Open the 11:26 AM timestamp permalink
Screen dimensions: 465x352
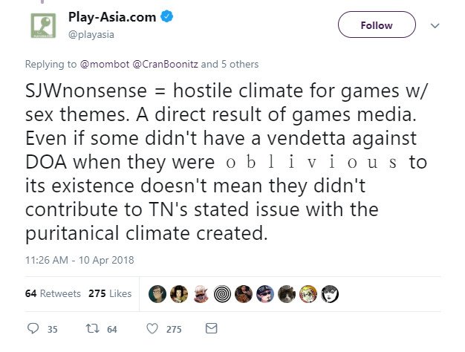click(79, 260)
